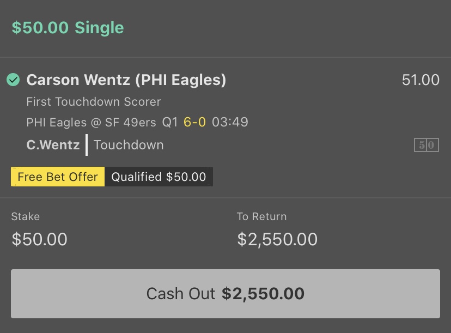Click the white divider bar after C.Wentz

87,145
